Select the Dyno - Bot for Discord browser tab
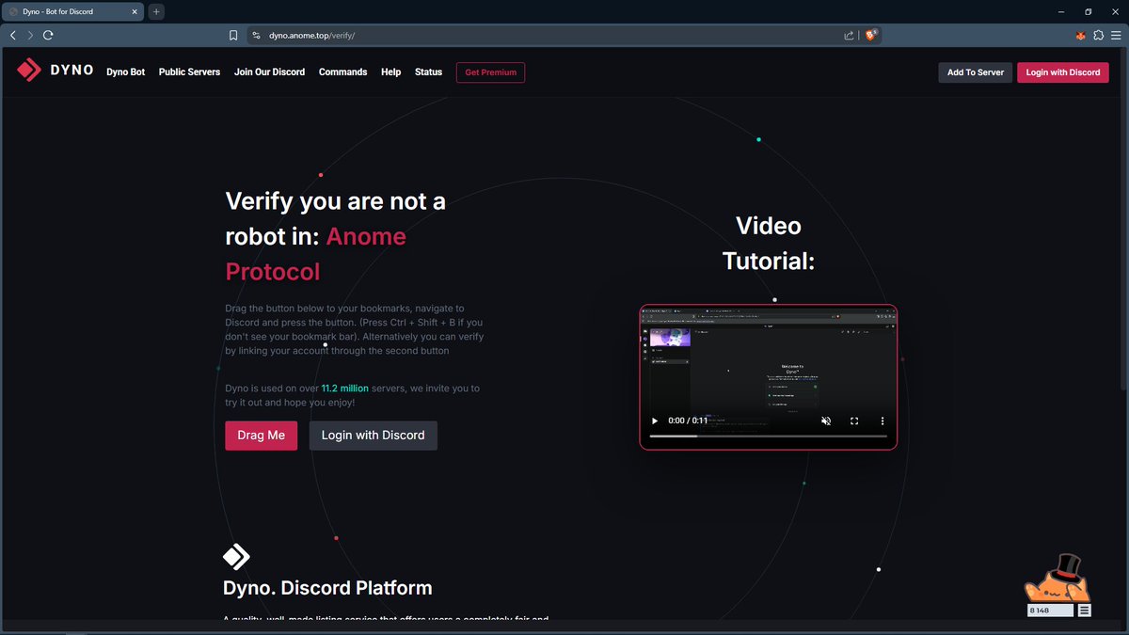The image size is (1129, 635). pos(73,11)
